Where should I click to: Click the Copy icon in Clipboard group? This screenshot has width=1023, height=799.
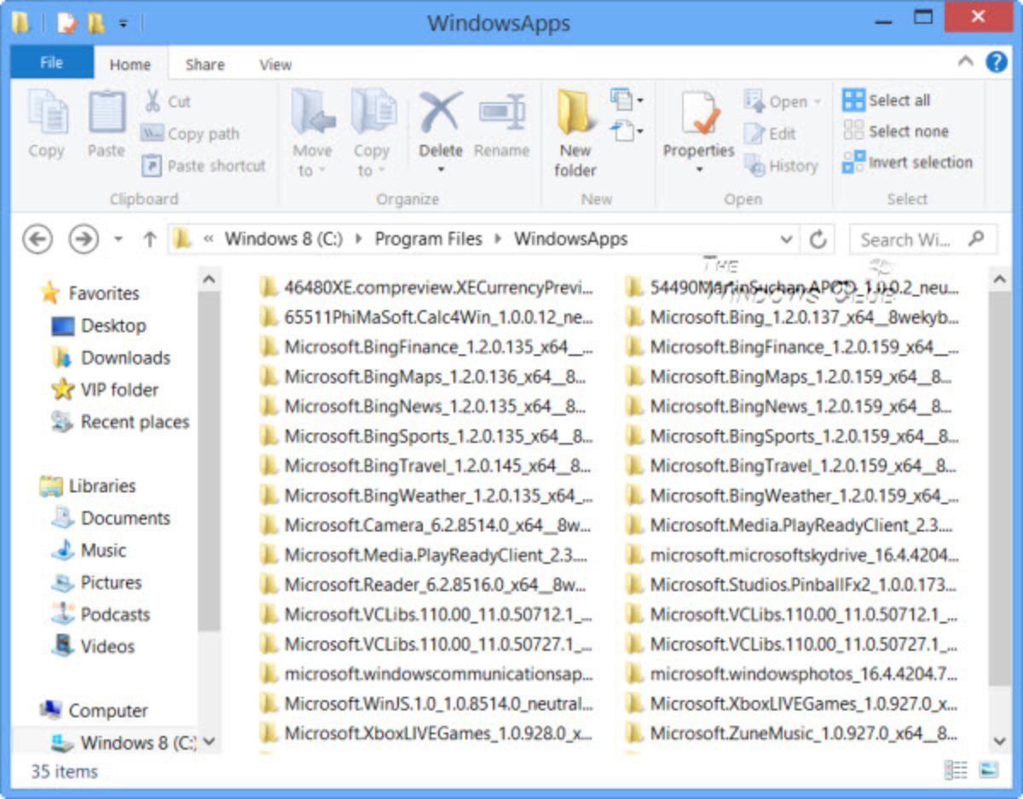click(x=47, y=112)
